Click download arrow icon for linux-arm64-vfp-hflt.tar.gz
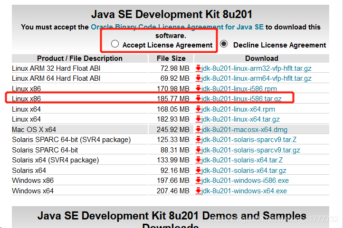 (198, 78)
